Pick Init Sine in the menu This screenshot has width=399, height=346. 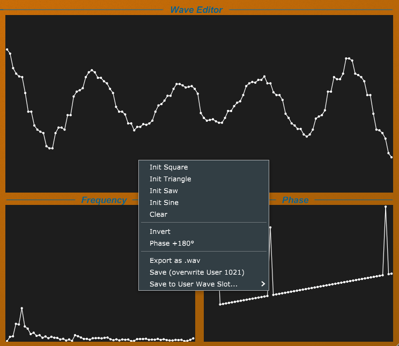164,203
